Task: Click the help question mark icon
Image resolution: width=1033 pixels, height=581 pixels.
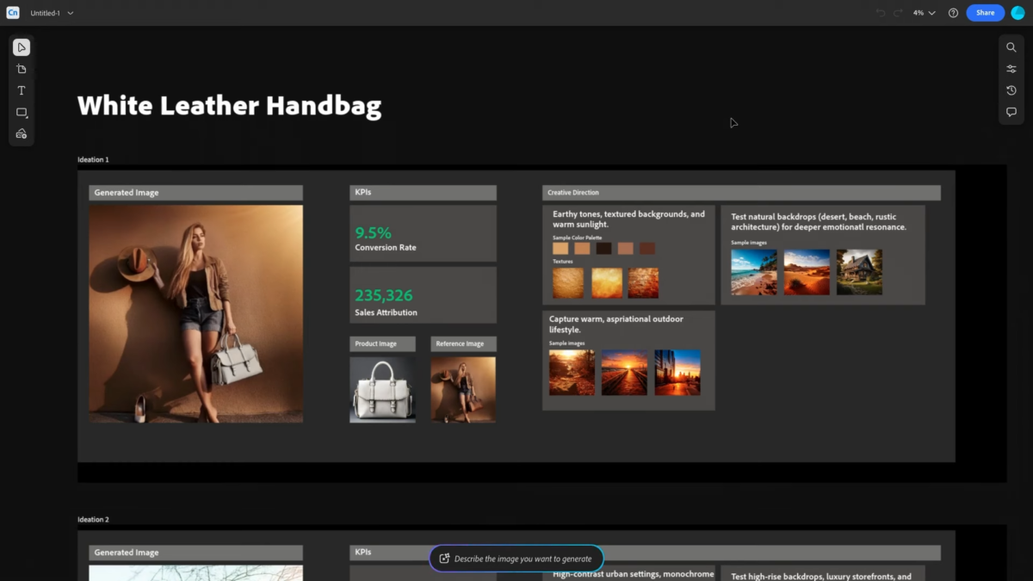Action: tap(953, 13)
